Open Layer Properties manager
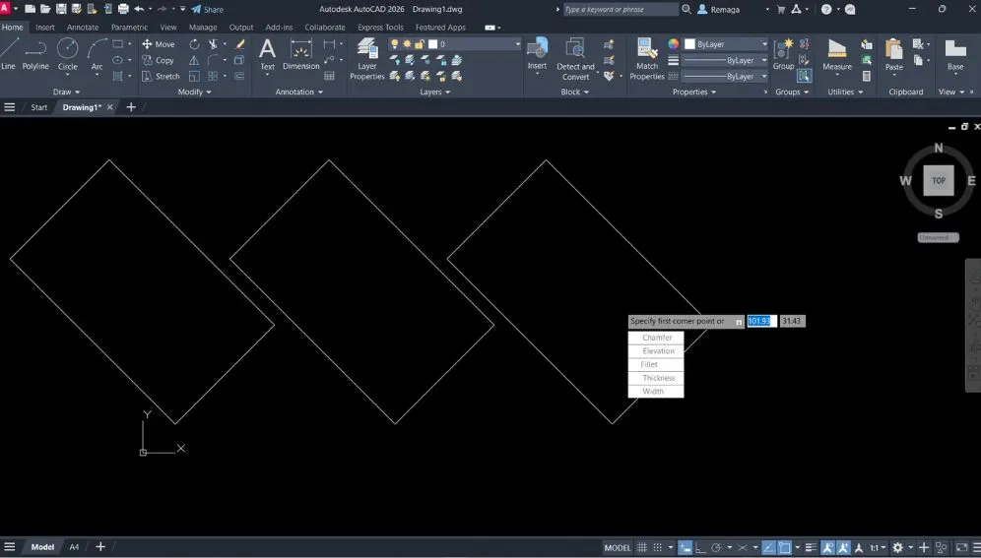 click(x=367, y=59)
